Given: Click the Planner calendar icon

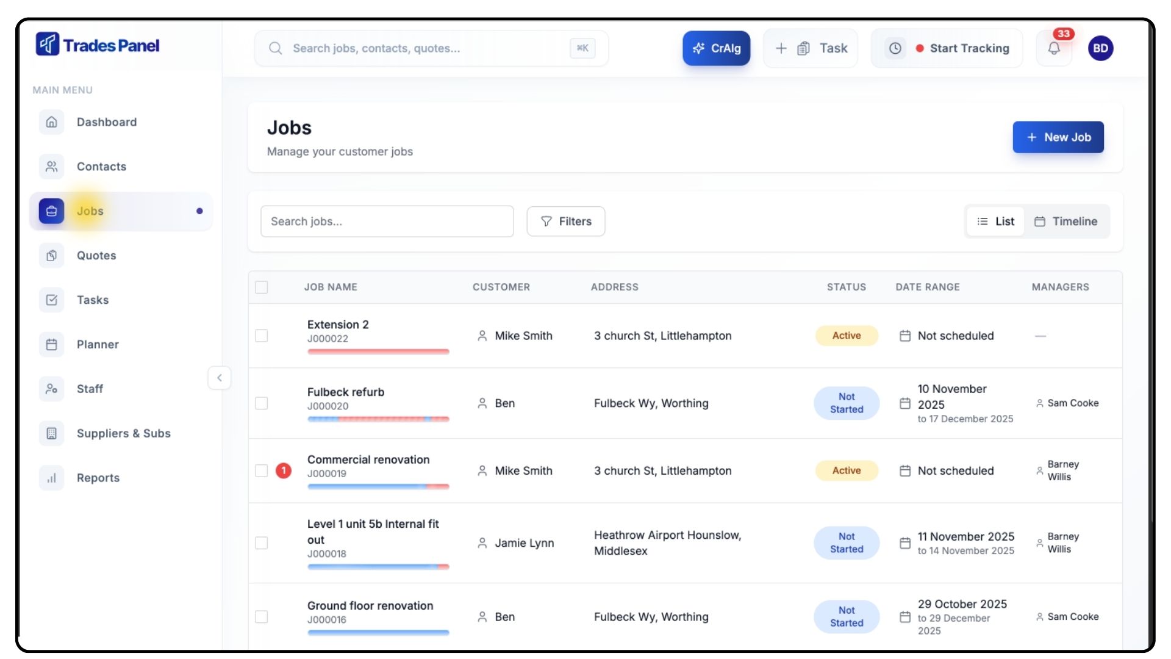Looking at the screenshot, I should point(52,345).
